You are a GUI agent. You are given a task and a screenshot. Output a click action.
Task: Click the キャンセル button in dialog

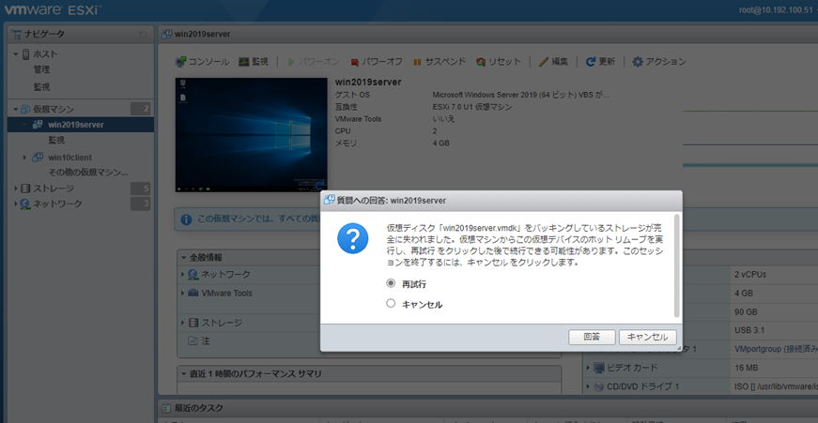(x=647, y=337)
